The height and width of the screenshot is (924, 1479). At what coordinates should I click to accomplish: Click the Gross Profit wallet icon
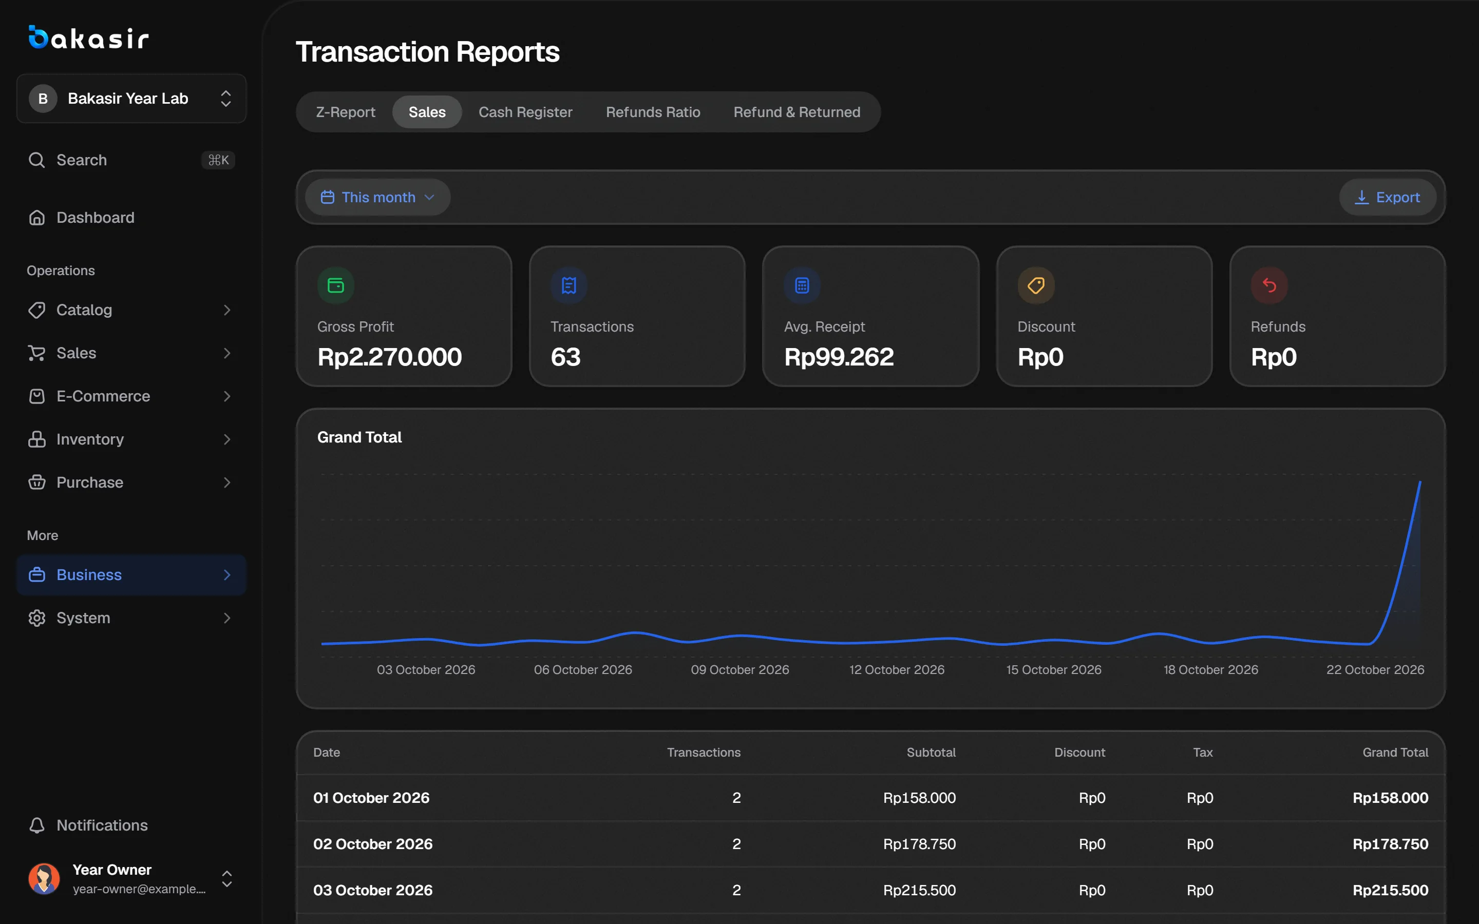coord(335,285)
